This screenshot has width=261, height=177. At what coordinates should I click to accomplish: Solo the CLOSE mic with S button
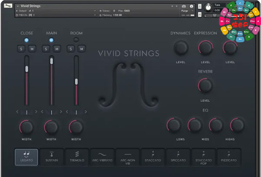(x=21, y=49)
